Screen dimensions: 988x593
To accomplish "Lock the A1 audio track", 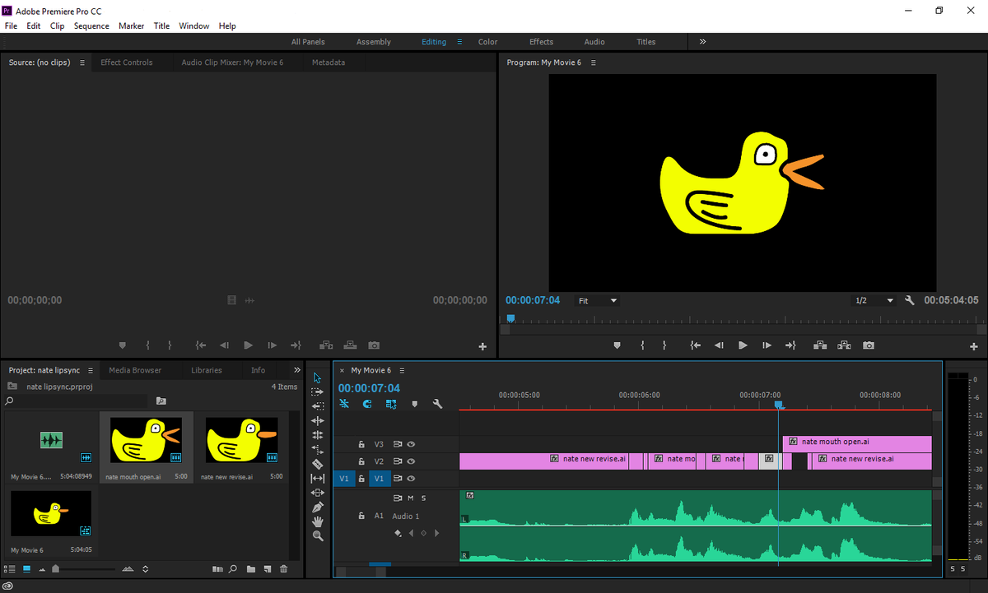I will 361,516.
